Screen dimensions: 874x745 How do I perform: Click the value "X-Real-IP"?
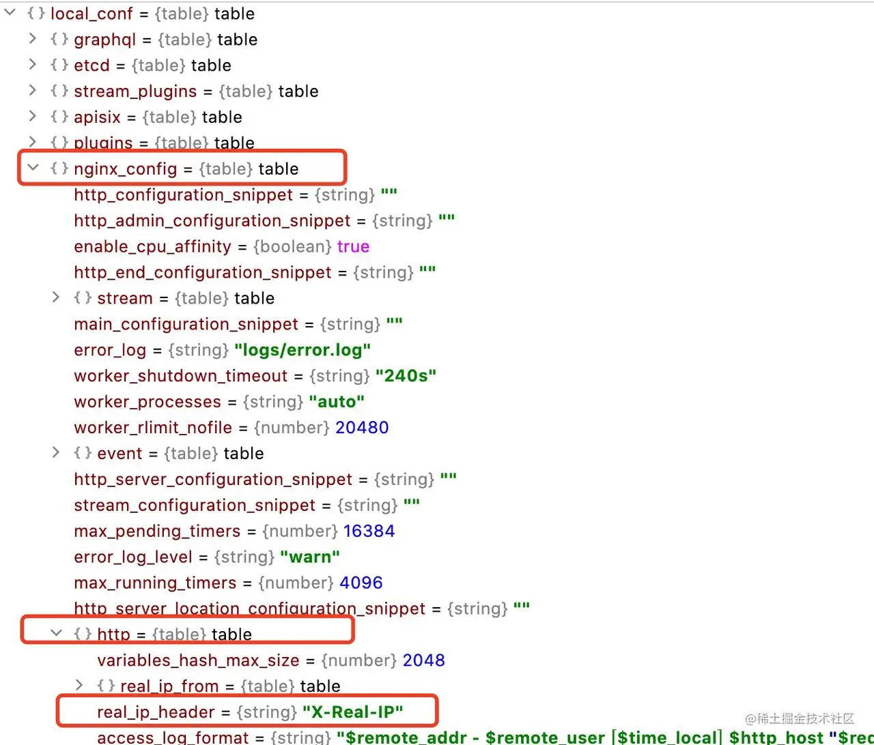click(352, 712)
